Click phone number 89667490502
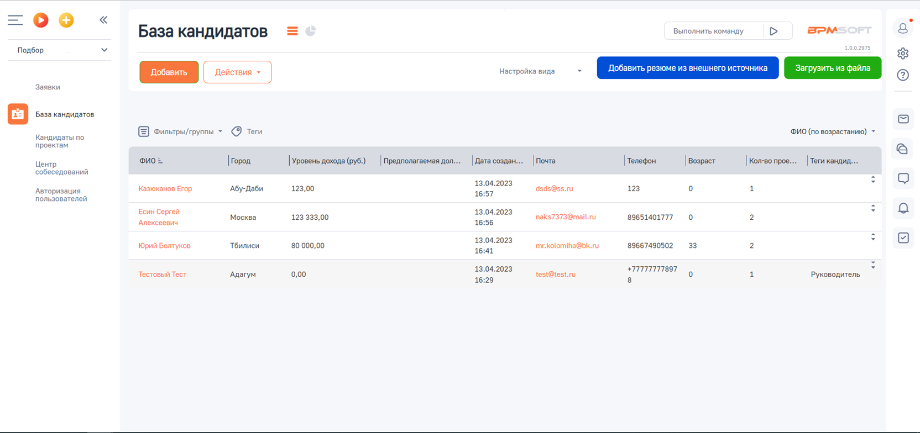This screenshot has width=920, height=433. 650,246
